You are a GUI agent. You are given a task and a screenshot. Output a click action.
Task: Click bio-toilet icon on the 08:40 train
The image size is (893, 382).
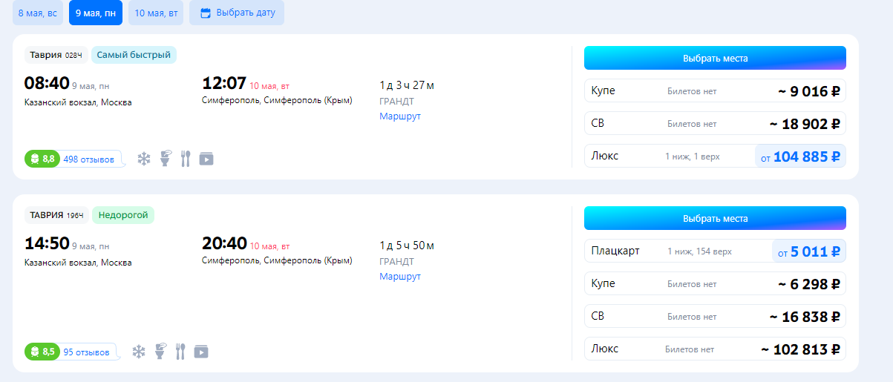[165, 159]
